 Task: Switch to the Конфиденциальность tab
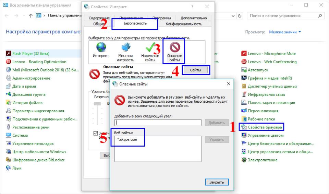coord(184,24)
